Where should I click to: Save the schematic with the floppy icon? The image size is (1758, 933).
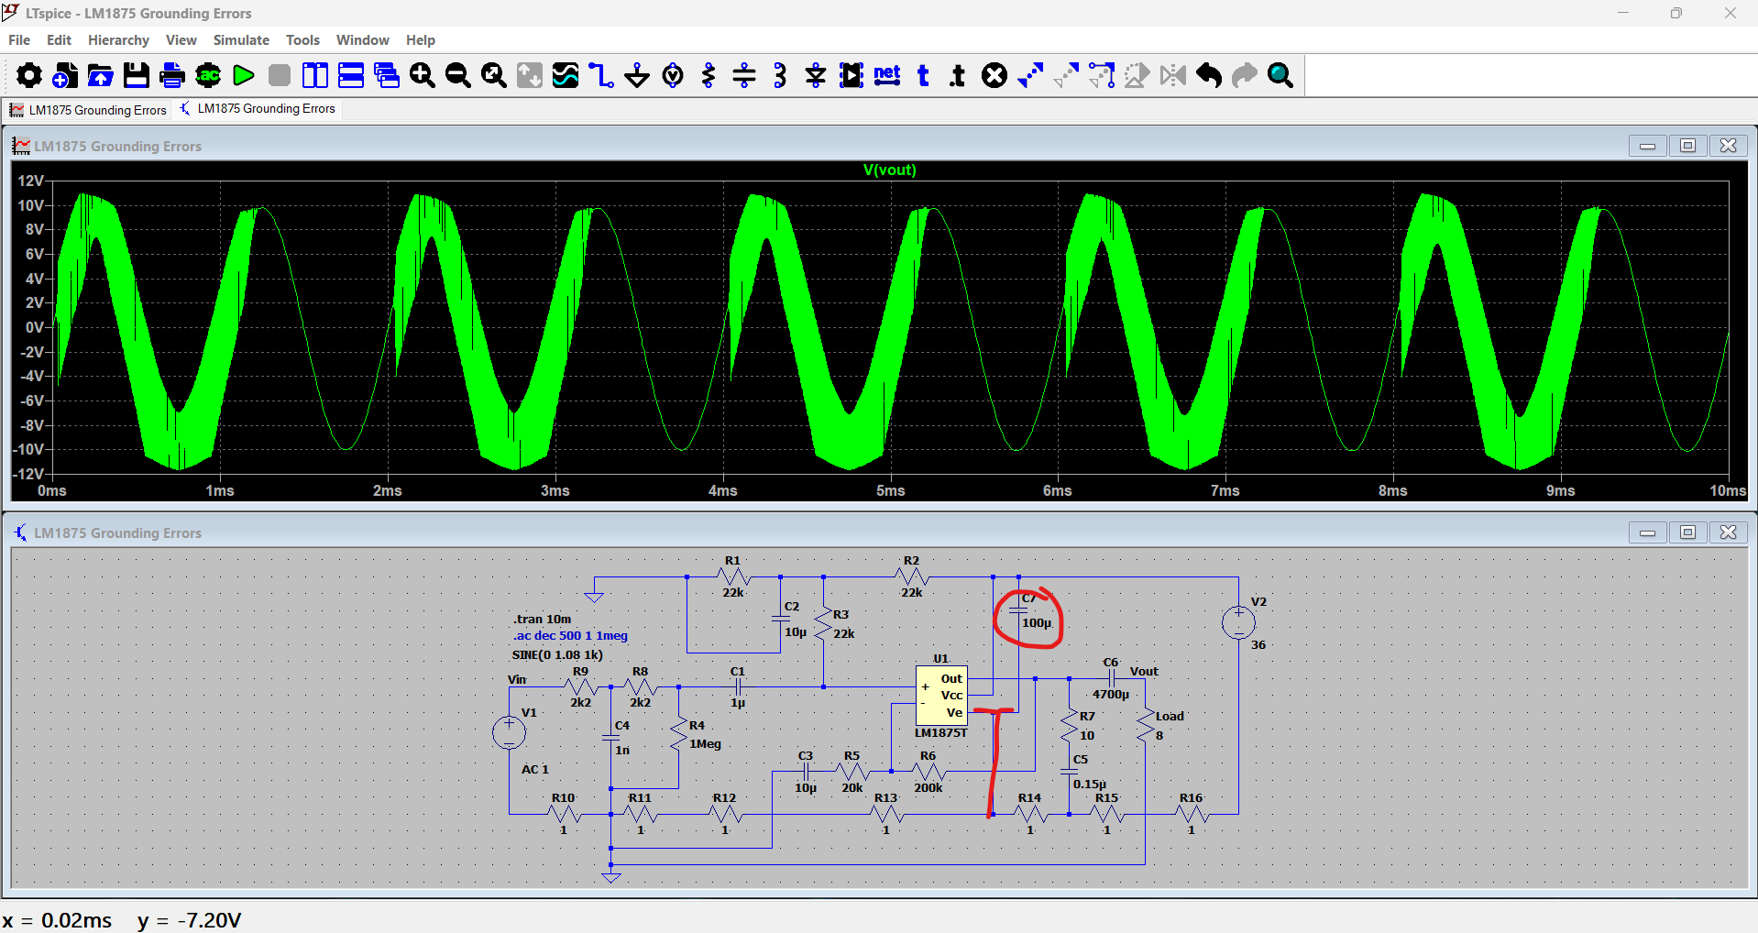click(x=136, y=75)
